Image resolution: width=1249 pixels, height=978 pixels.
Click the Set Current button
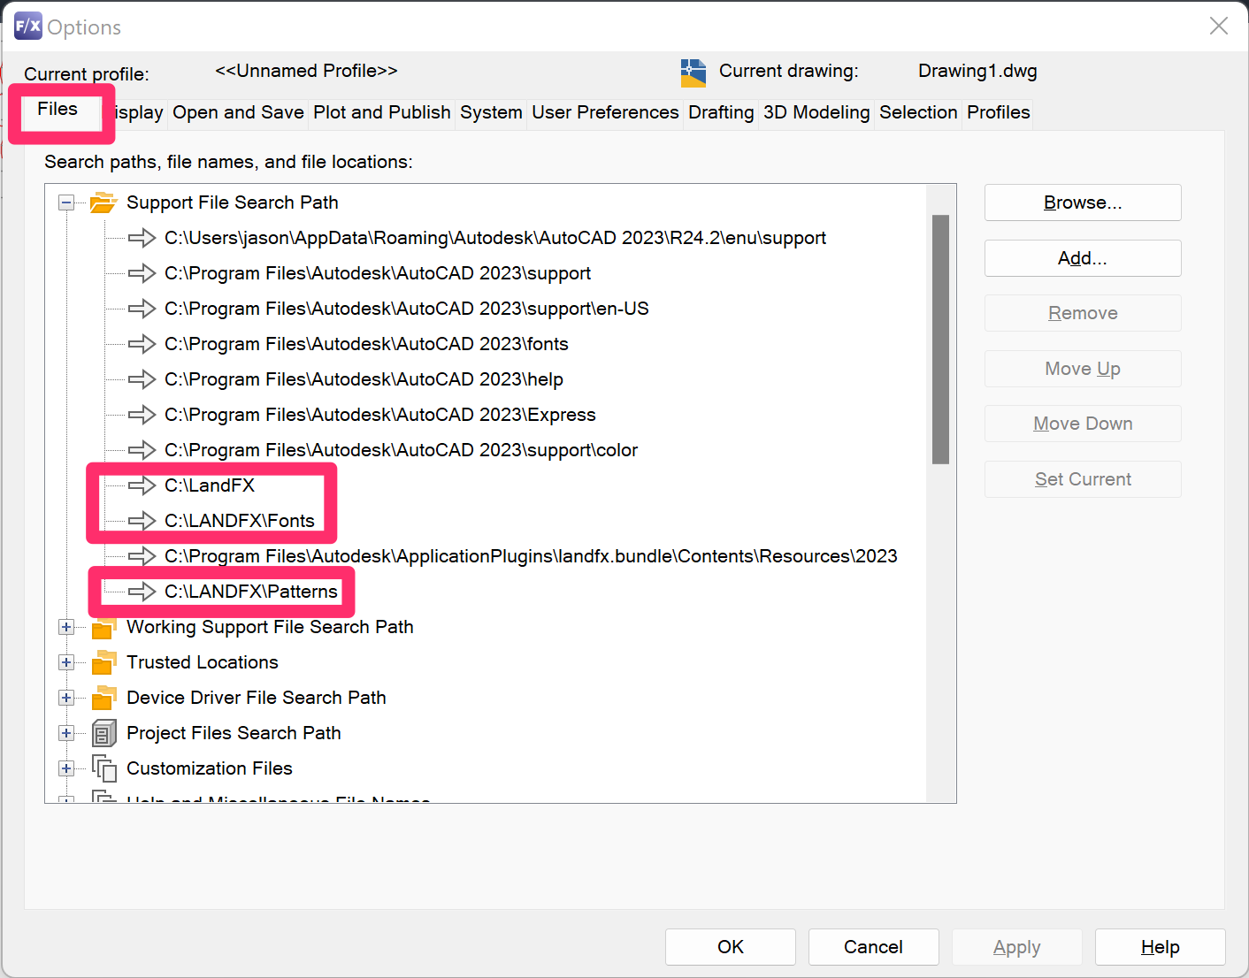click(x=1083, y=479)
